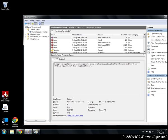Open the View menu
Image resolution: width=168 pixels, height=140 pixels.
(38, 21)
